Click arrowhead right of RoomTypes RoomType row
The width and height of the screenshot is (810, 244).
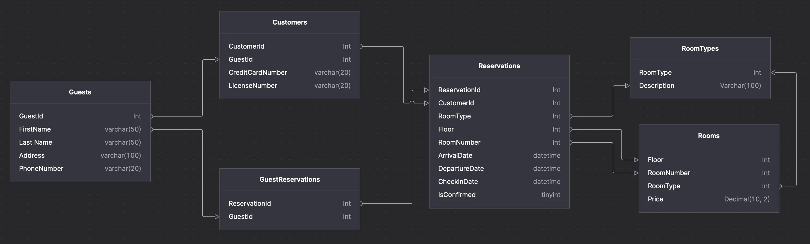tap(773, 73)
